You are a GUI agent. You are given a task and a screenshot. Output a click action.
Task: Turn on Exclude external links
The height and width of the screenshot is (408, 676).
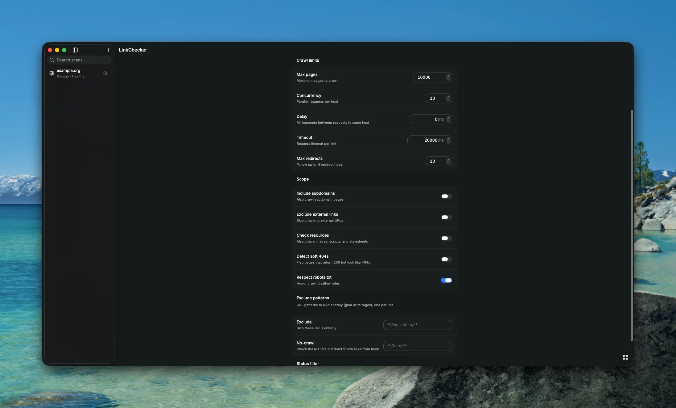click(x=446, y=217)
